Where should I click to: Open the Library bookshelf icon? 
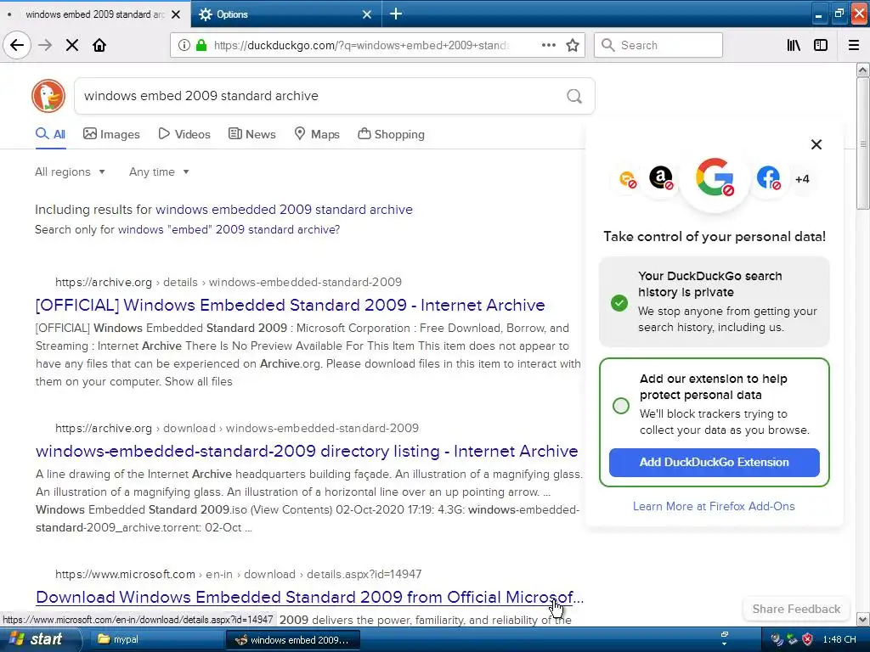click(794, 45)
